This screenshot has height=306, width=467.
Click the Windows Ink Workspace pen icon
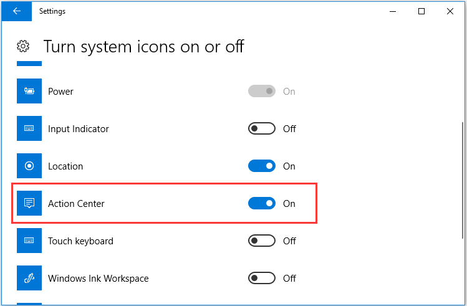click(29, 278)
